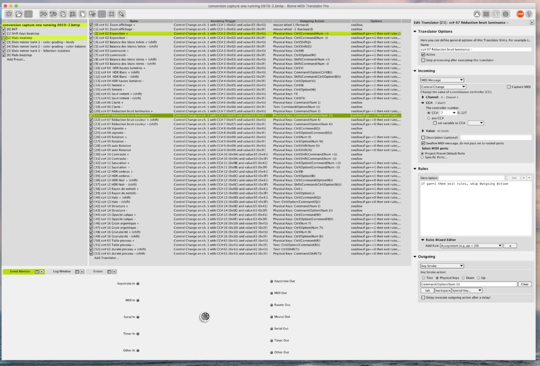The width and height of the screenshot is (540, 366).
Task: Expand the Value disclosure triangle
Action: pos(423,131)
